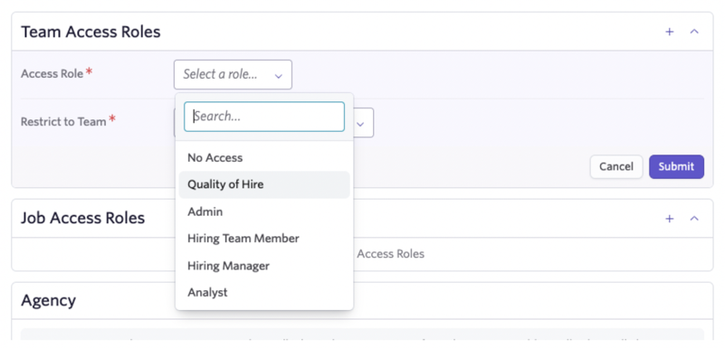Choose the Hiring Manager role

264,266
